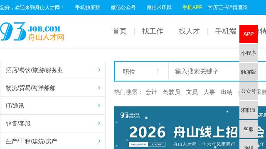Image resolution: width=266 pixels, height=149 pixels.
Task: Click the green 手机APP link
Action: 192,7
